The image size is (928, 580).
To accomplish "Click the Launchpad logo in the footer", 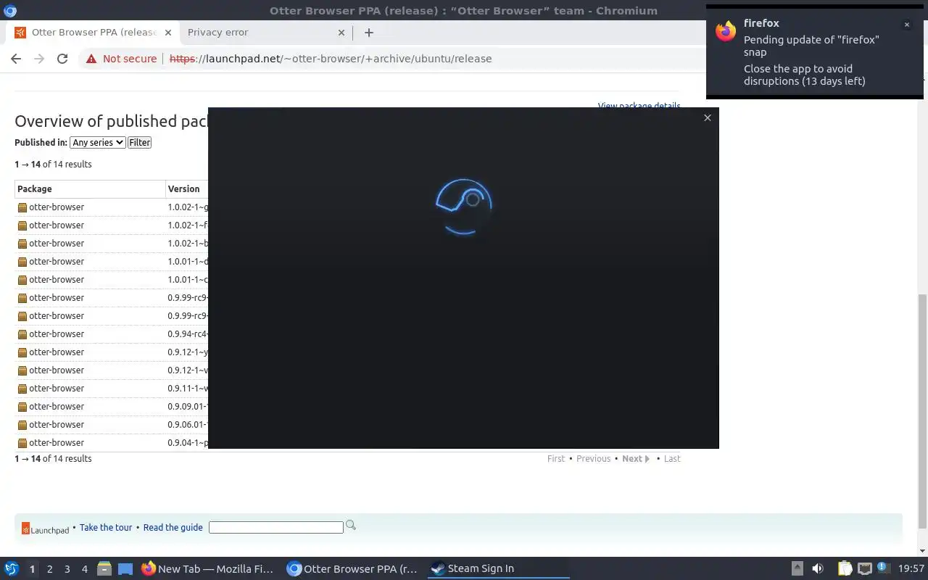I will [45, 529].
